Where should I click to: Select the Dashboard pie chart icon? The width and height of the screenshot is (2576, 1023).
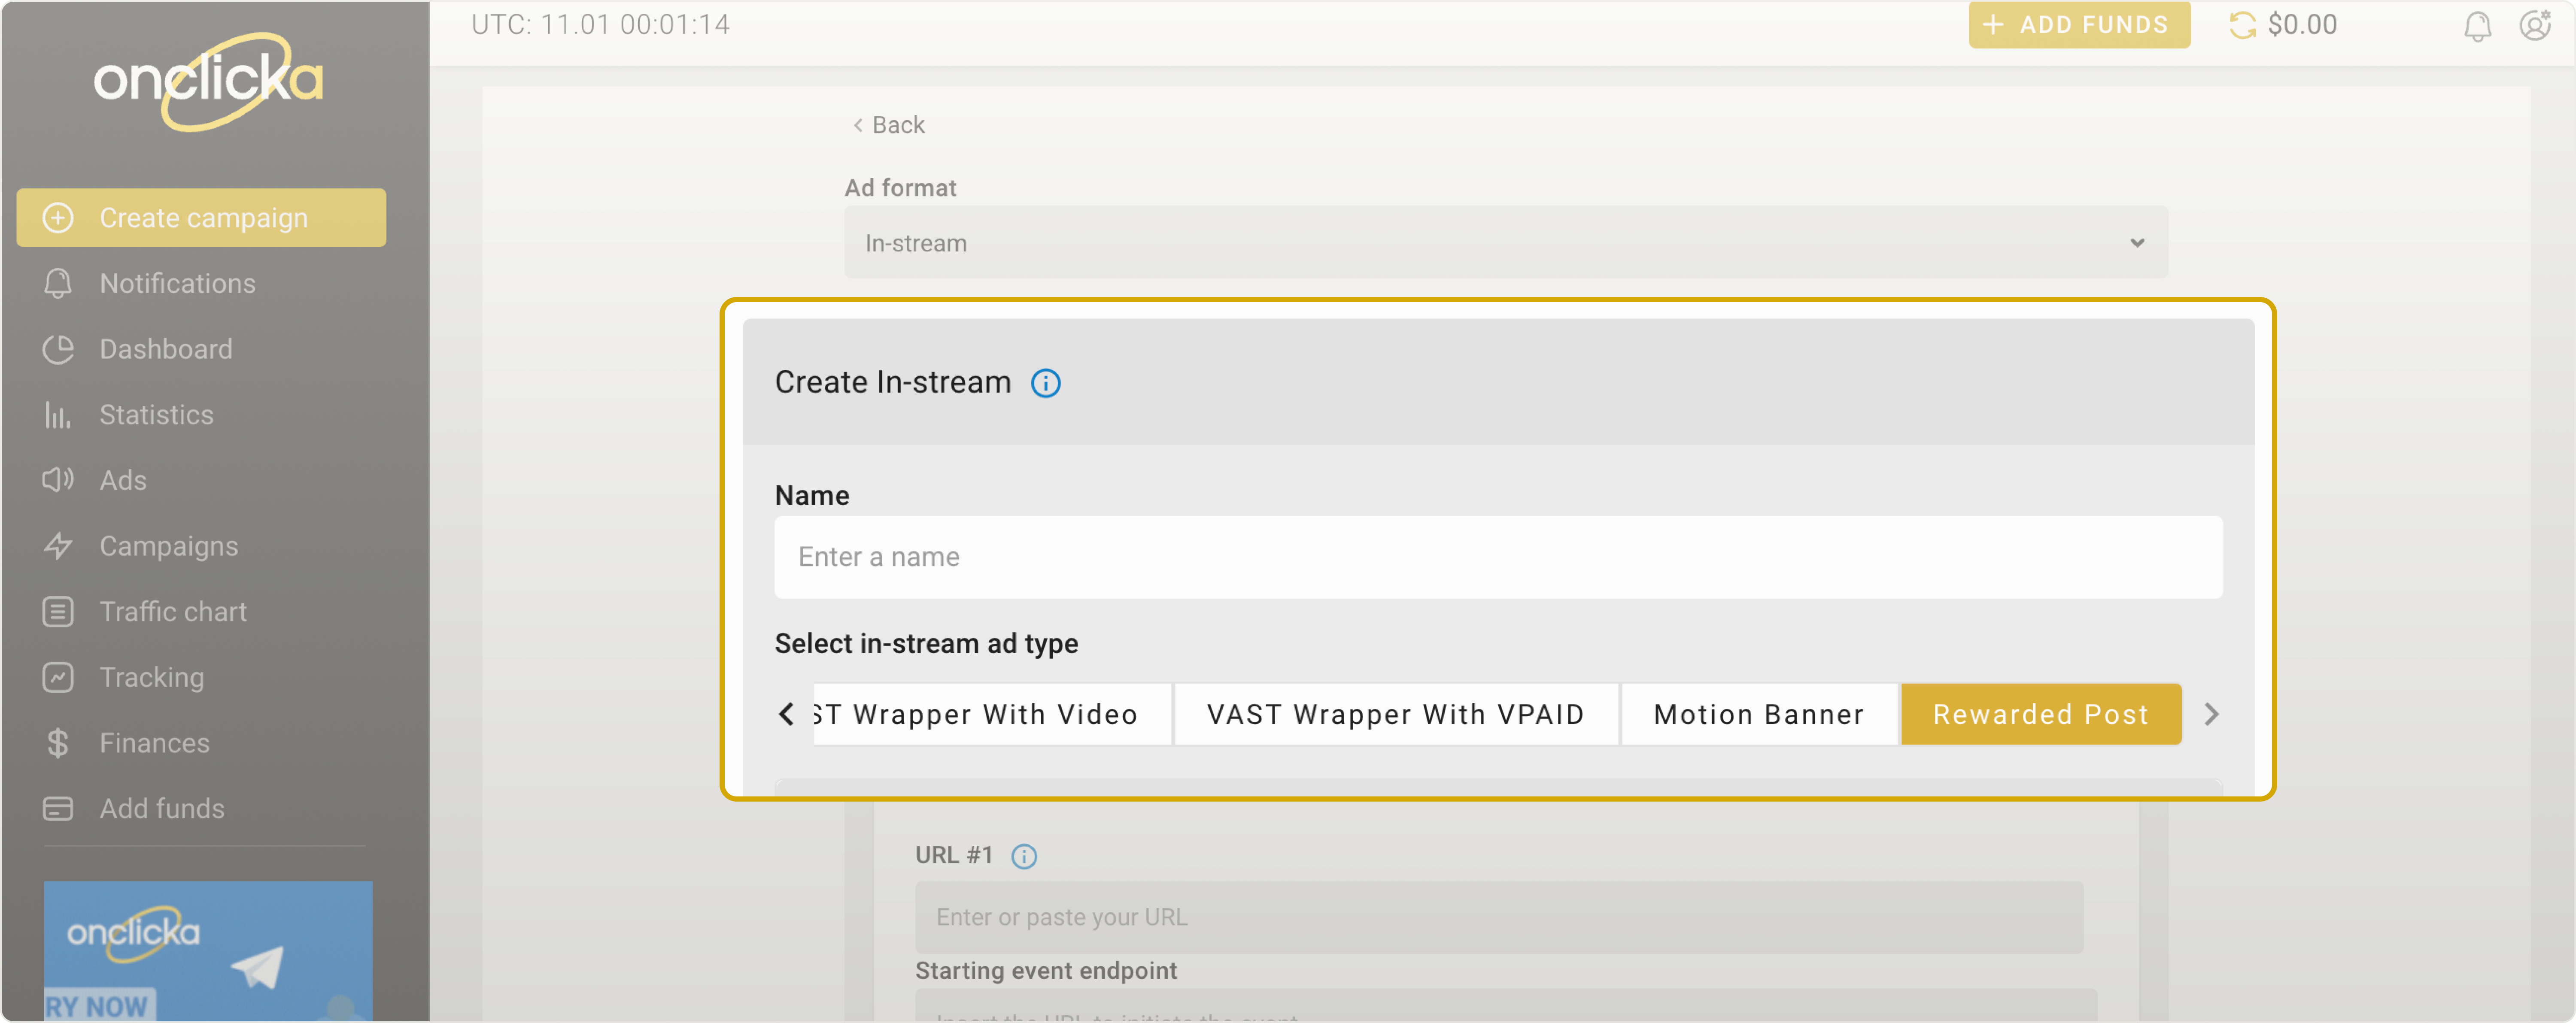point(58,349)
